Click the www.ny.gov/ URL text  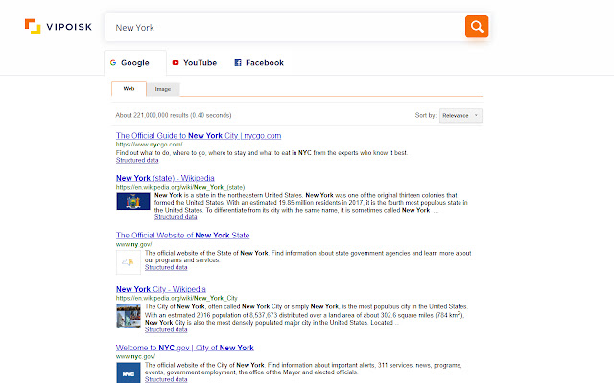point(133,244)
